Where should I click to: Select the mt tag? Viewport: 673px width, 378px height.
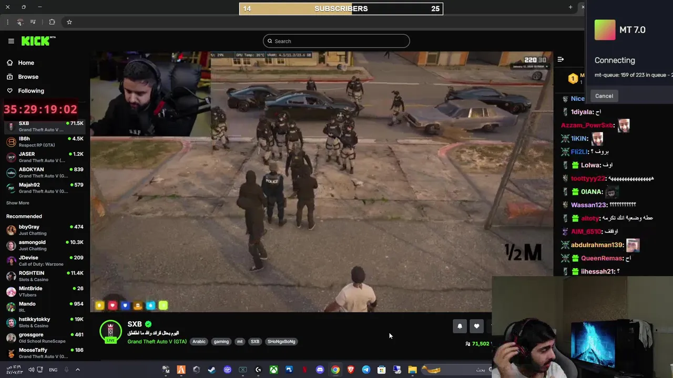click(x=240, y=341)
